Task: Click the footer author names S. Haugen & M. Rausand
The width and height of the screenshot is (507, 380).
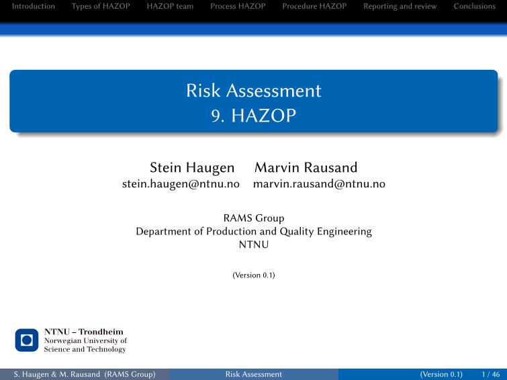Action: 85,373
